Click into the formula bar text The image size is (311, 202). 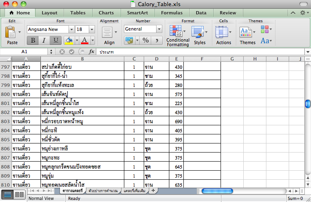point(200,52)
